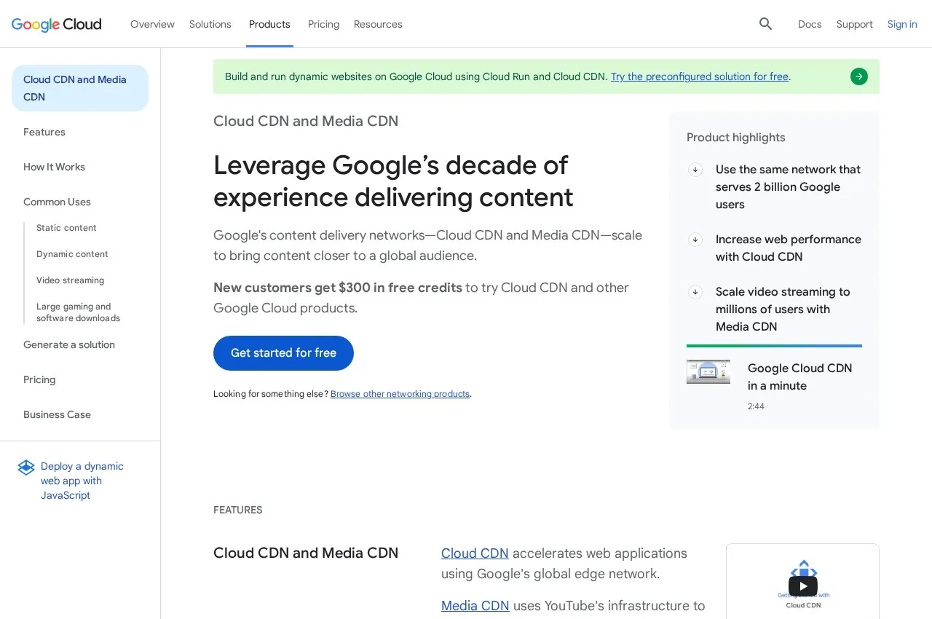Open the Solutions nav item
The image size is (932, 619).
pyautogui.click(x=210, y=24)
